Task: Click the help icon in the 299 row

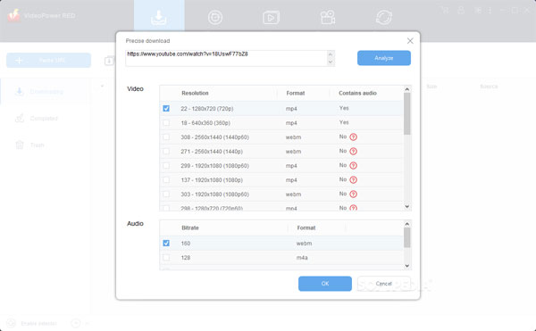Action: pyautogui.click(x=354, y=166)
